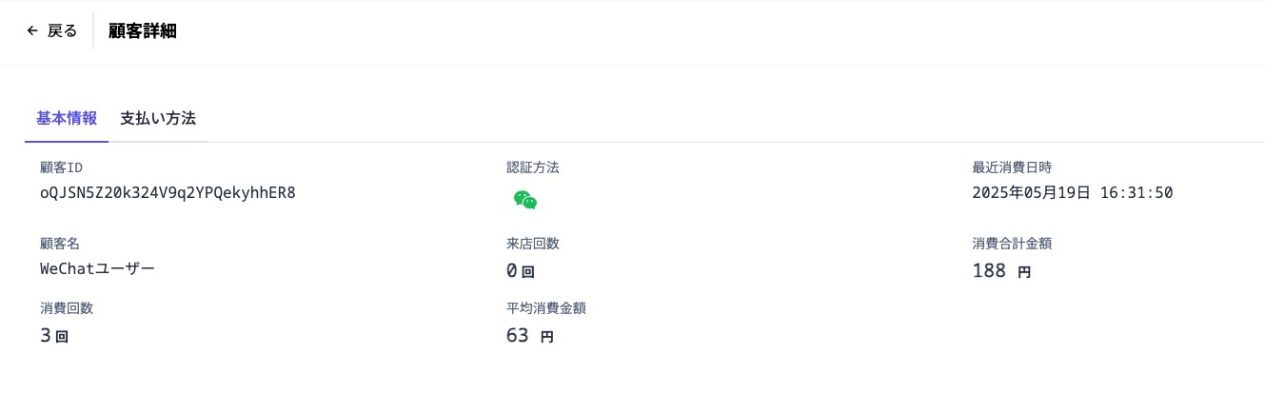Click the 消費回数 label

tap(67, 308)
